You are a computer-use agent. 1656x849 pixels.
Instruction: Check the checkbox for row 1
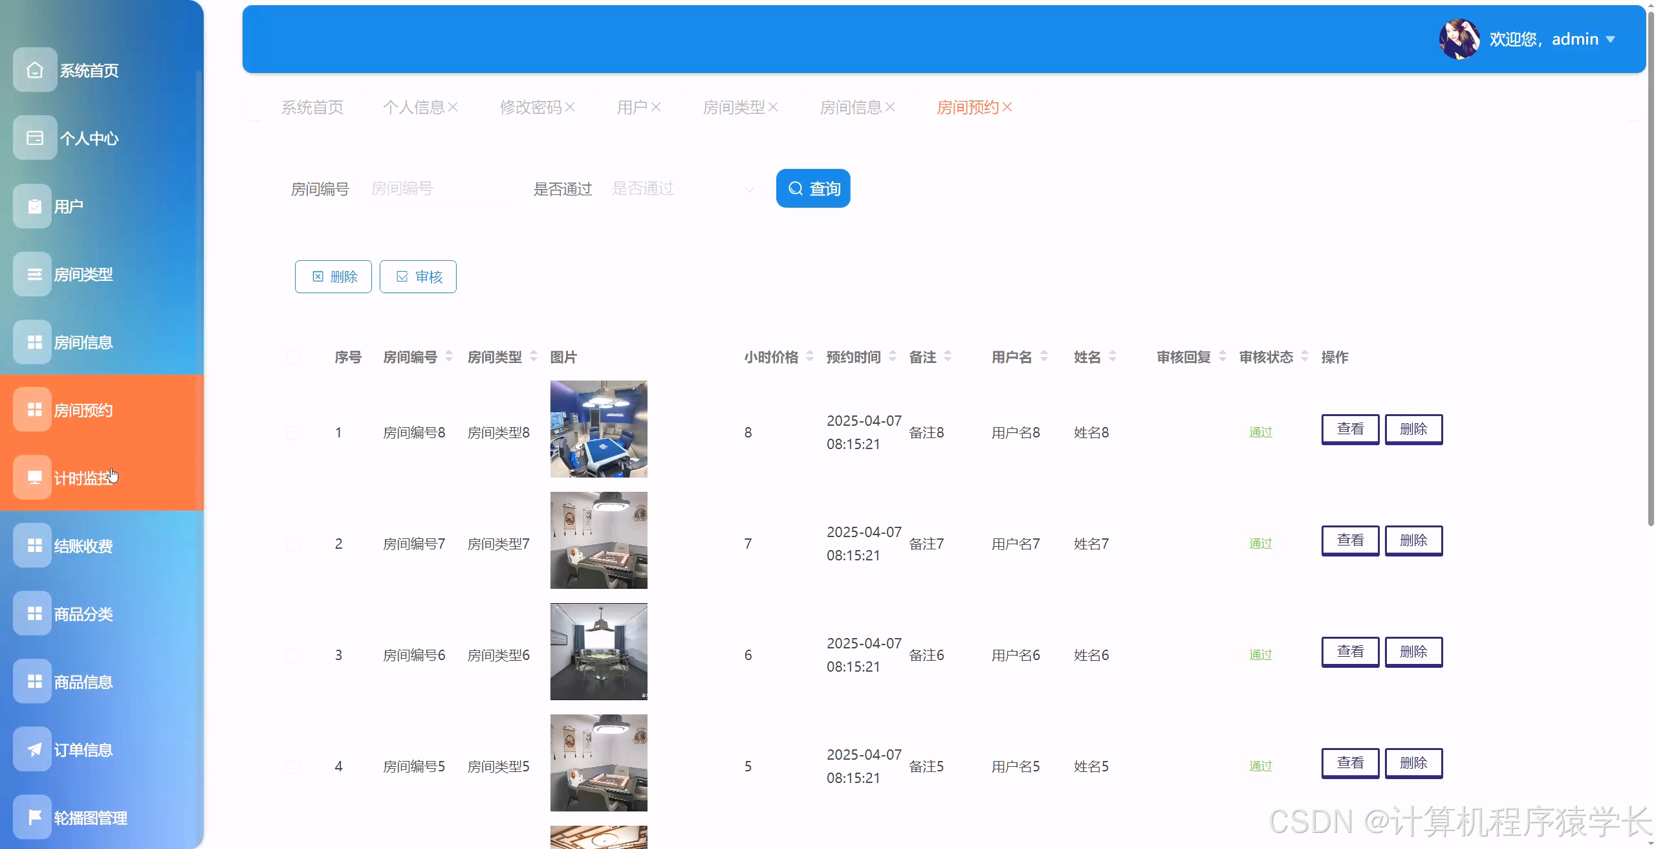pos(294,432)
